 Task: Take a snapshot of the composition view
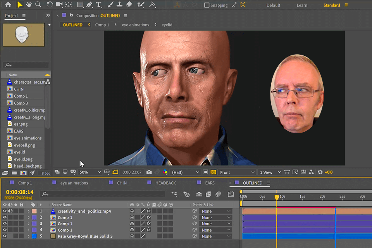pos(149,172)
